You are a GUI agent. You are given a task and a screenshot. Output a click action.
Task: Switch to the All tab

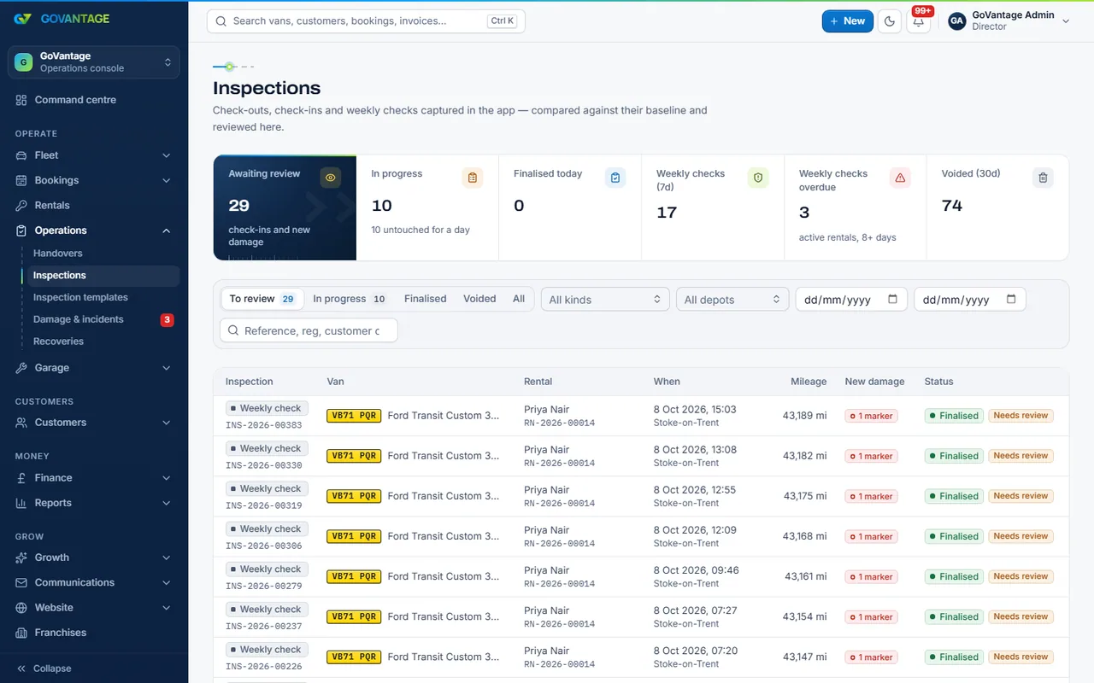click(519, 299)
